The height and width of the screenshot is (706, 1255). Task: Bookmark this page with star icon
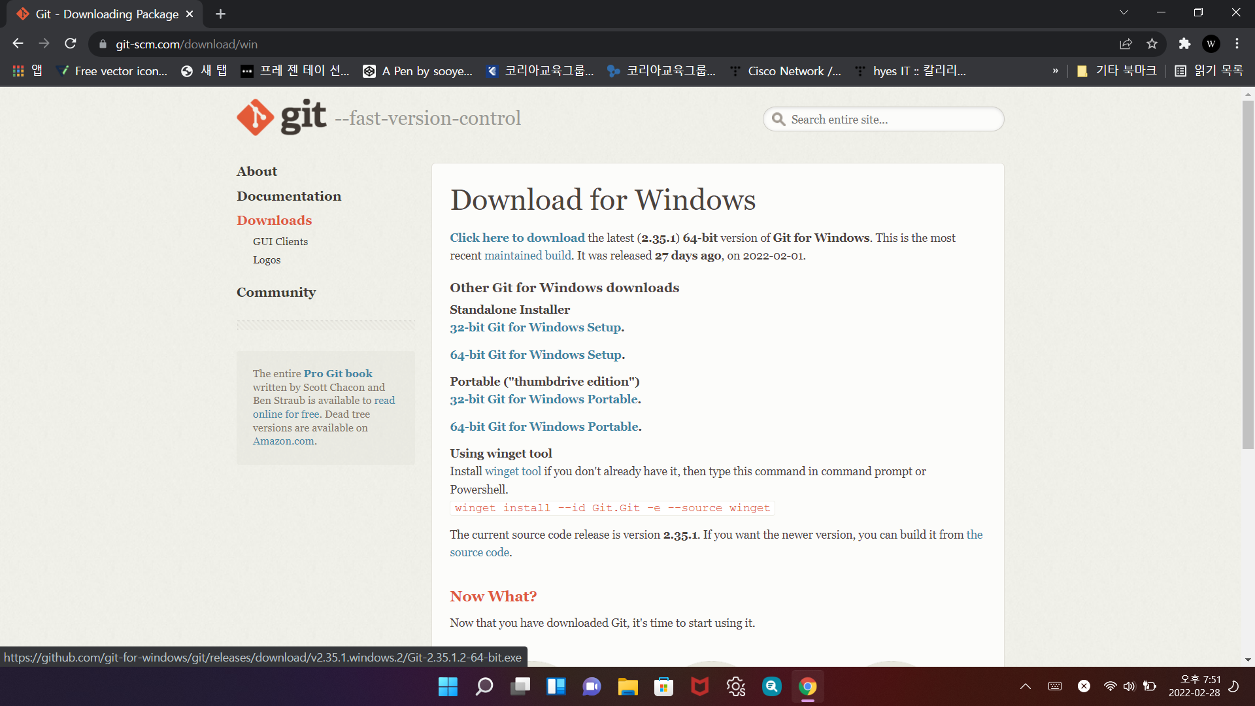point(1152,44)
